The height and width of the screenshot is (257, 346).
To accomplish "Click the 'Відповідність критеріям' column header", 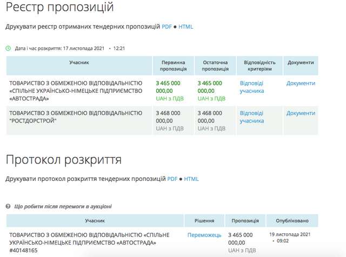I will click(259, 65).
